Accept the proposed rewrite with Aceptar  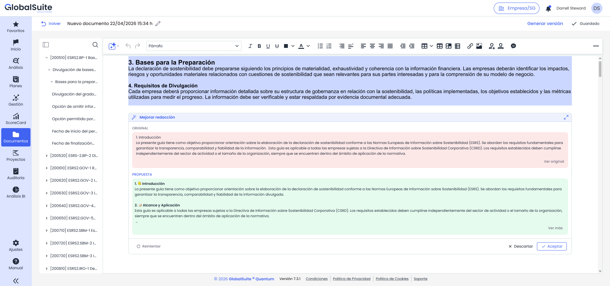[552, 246]
